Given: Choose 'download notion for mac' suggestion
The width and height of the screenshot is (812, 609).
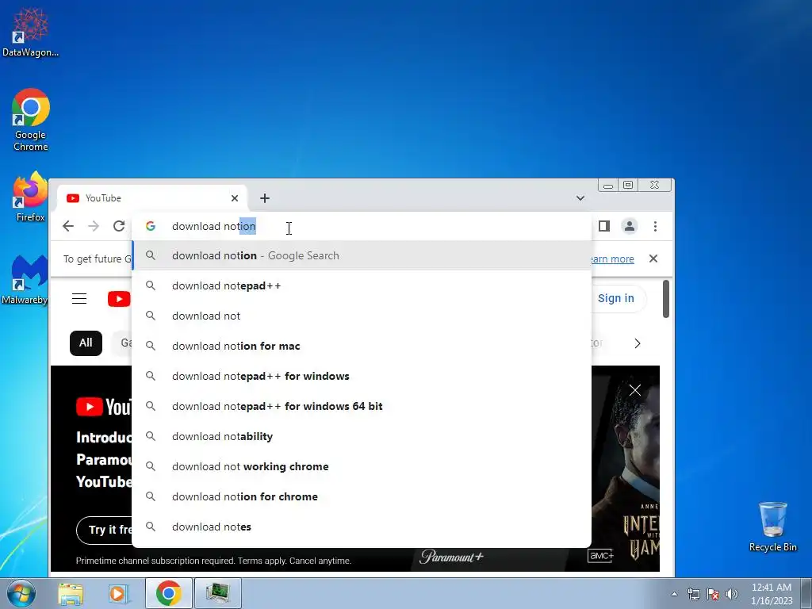Looking at the screenshot, I should [x=362, y=346].
